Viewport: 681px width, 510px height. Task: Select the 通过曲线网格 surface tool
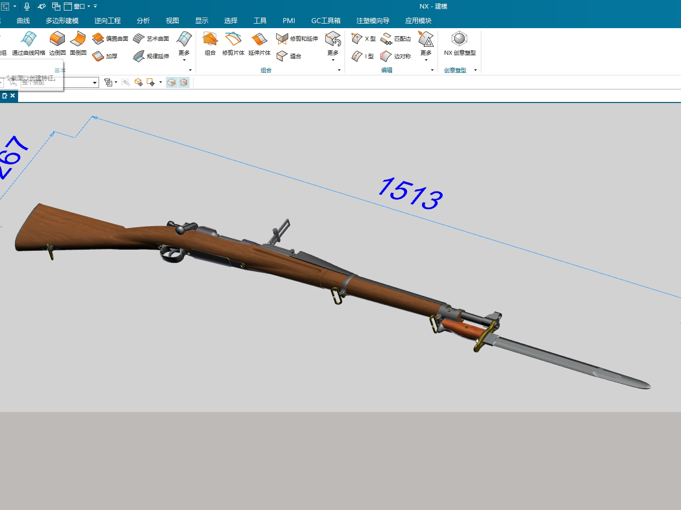(x=28, y=44)
